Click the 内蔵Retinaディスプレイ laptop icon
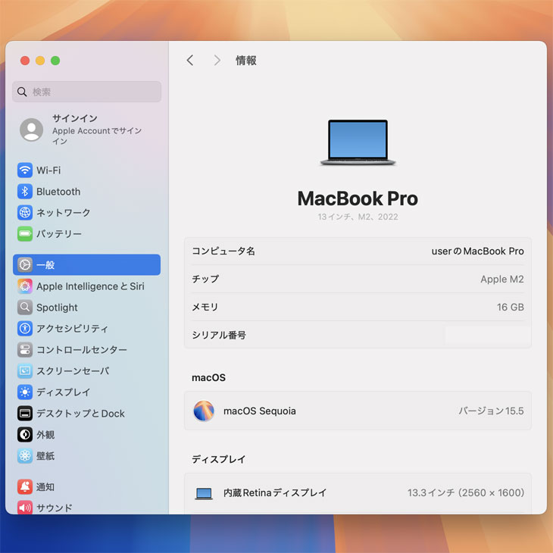553x553 pixels. (204, 493)
